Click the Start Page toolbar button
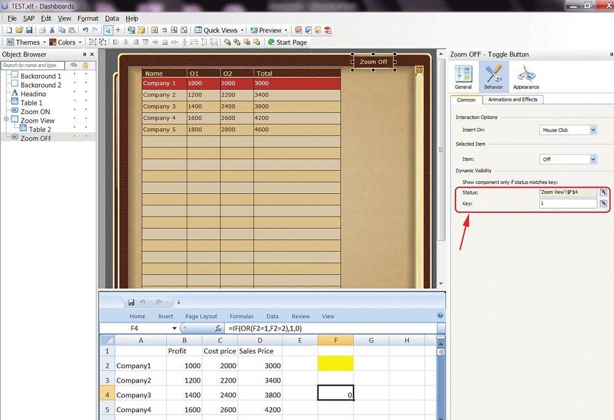This screenshot has width=614, height=420. coord(287,42)
